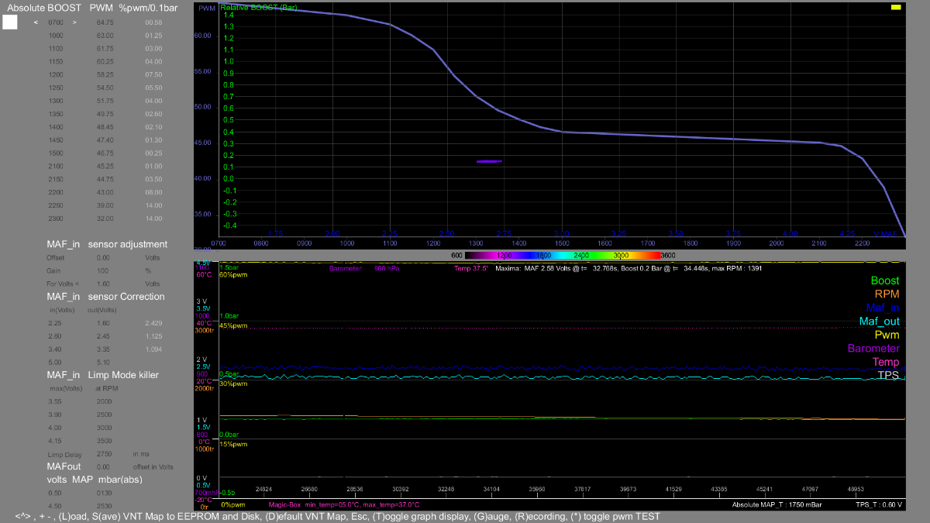Select PWM value 46.75
The width and height of the screenshot is (930, 523).
(105, 153)
